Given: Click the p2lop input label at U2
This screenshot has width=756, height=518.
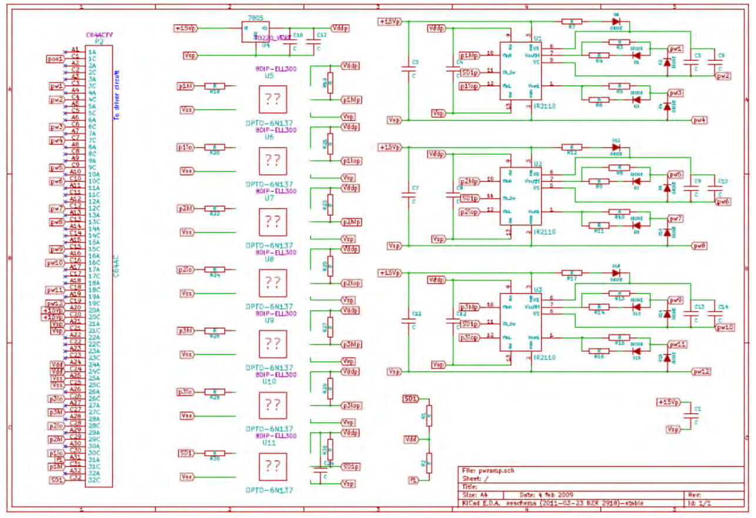Looking at the screenshot, I should (470, 211).
